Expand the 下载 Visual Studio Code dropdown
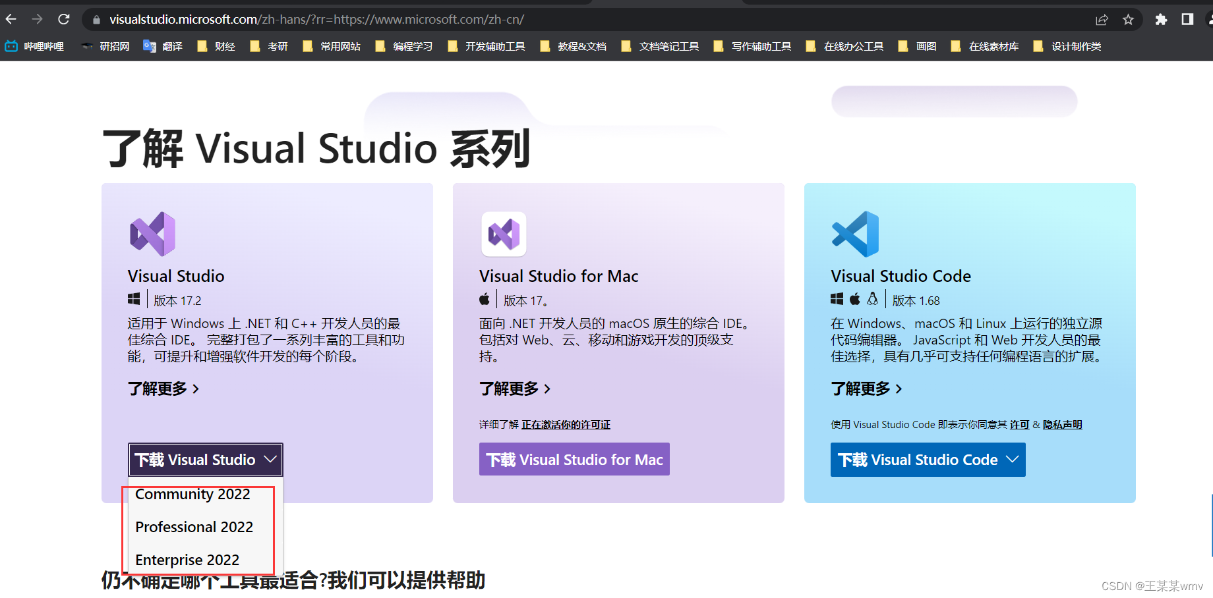1213x598 pixels. click(x=928, y=460)
